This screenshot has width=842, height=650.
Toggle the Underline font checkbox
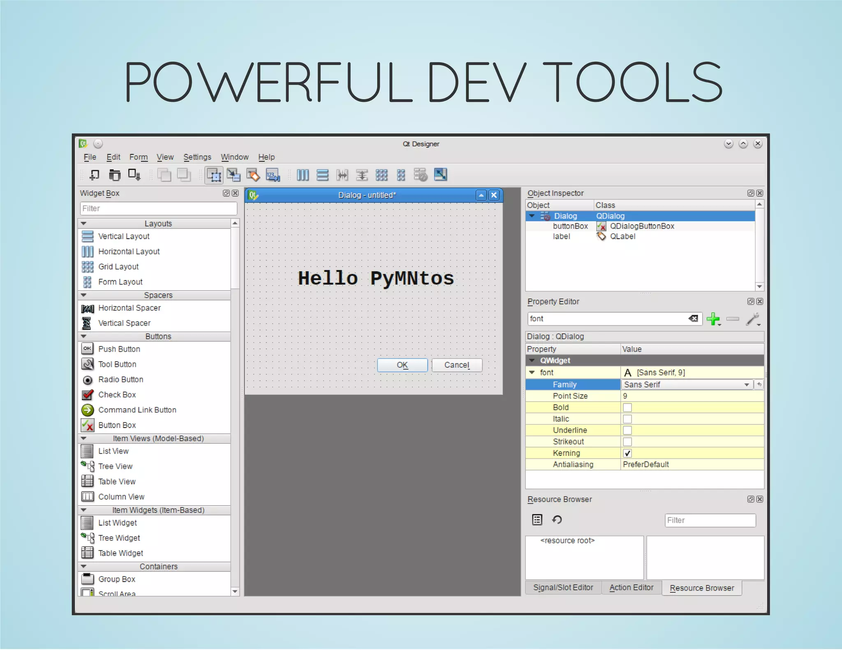point(627,430)
